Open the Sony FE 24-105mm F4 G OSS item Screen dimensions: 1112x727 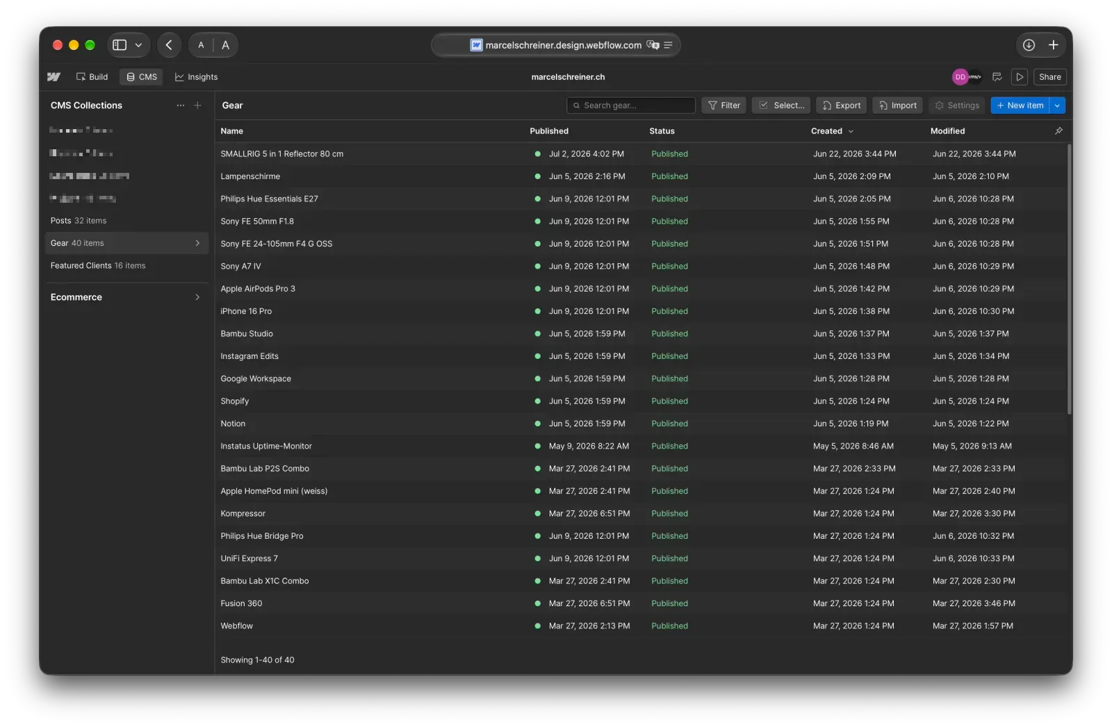click(276, 244)
